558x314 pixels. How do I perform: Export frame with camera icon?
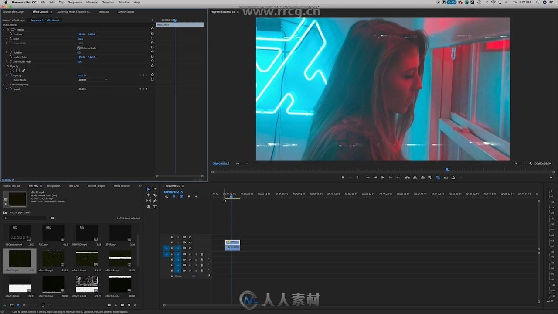(x=422, y=177)
